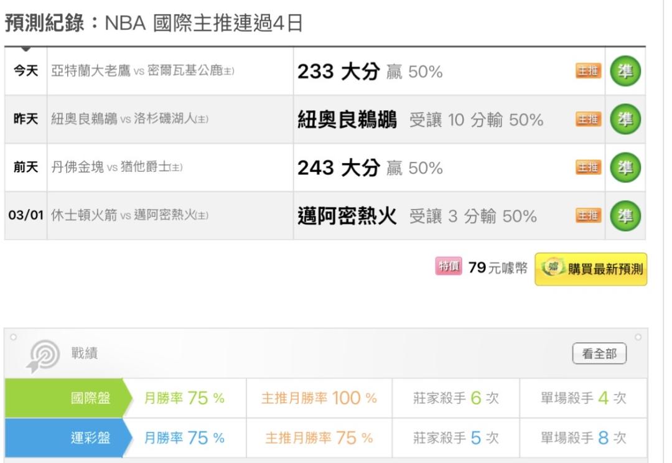The height and width of the screenshot is (463, 672).
Task: Click 主推 badge on Hawks vs Bucks row
Action: point(588,72)
